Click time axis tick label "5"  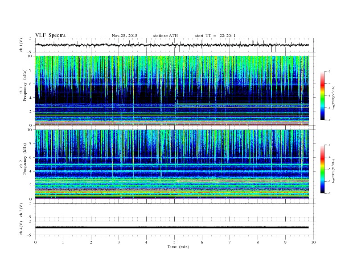(x=174, y=242)
